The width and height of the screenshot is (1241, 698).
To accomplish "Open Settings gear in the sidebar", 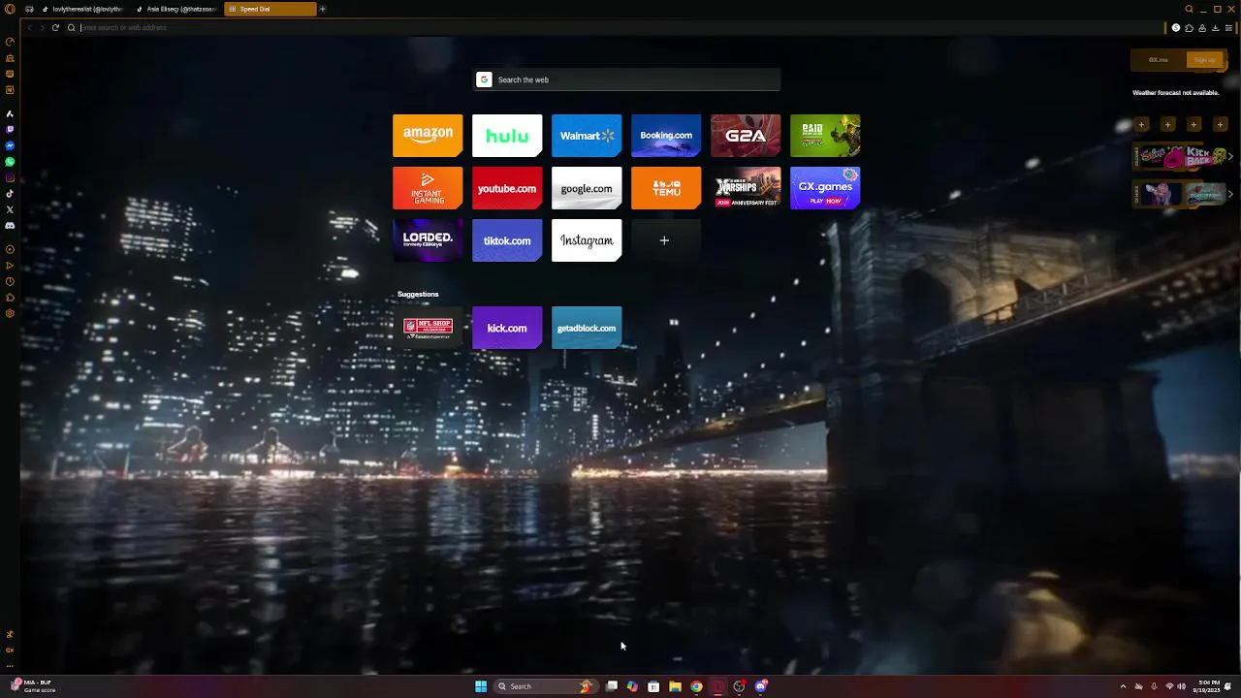I will (x=10, y=313).
